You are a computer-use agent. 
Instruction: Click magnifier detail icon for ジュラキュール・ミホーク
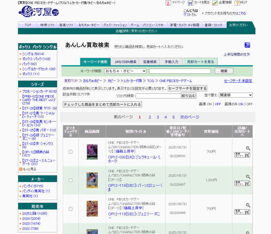pos(248,148)
